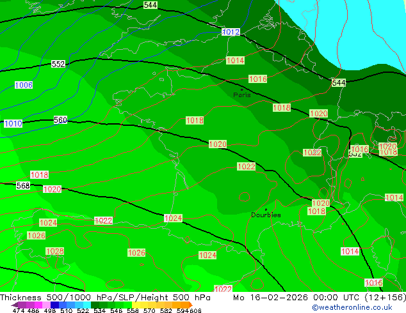This screenshot has width=406, height=313.
Task: Click the 1016 isobar label beside Paris
Action: pyautogui.click(x=257, y=79)
